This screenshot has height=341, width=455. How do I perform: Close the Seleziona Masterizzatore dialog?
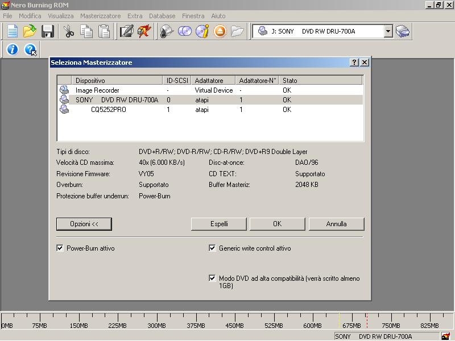point(365,63)
